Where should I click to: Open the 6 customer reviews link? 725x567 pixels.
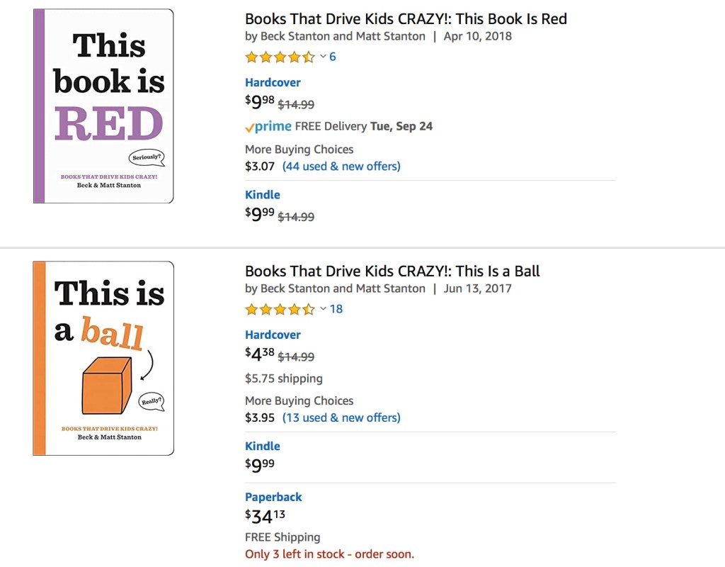pyautogui.click(x=333, y=57)
